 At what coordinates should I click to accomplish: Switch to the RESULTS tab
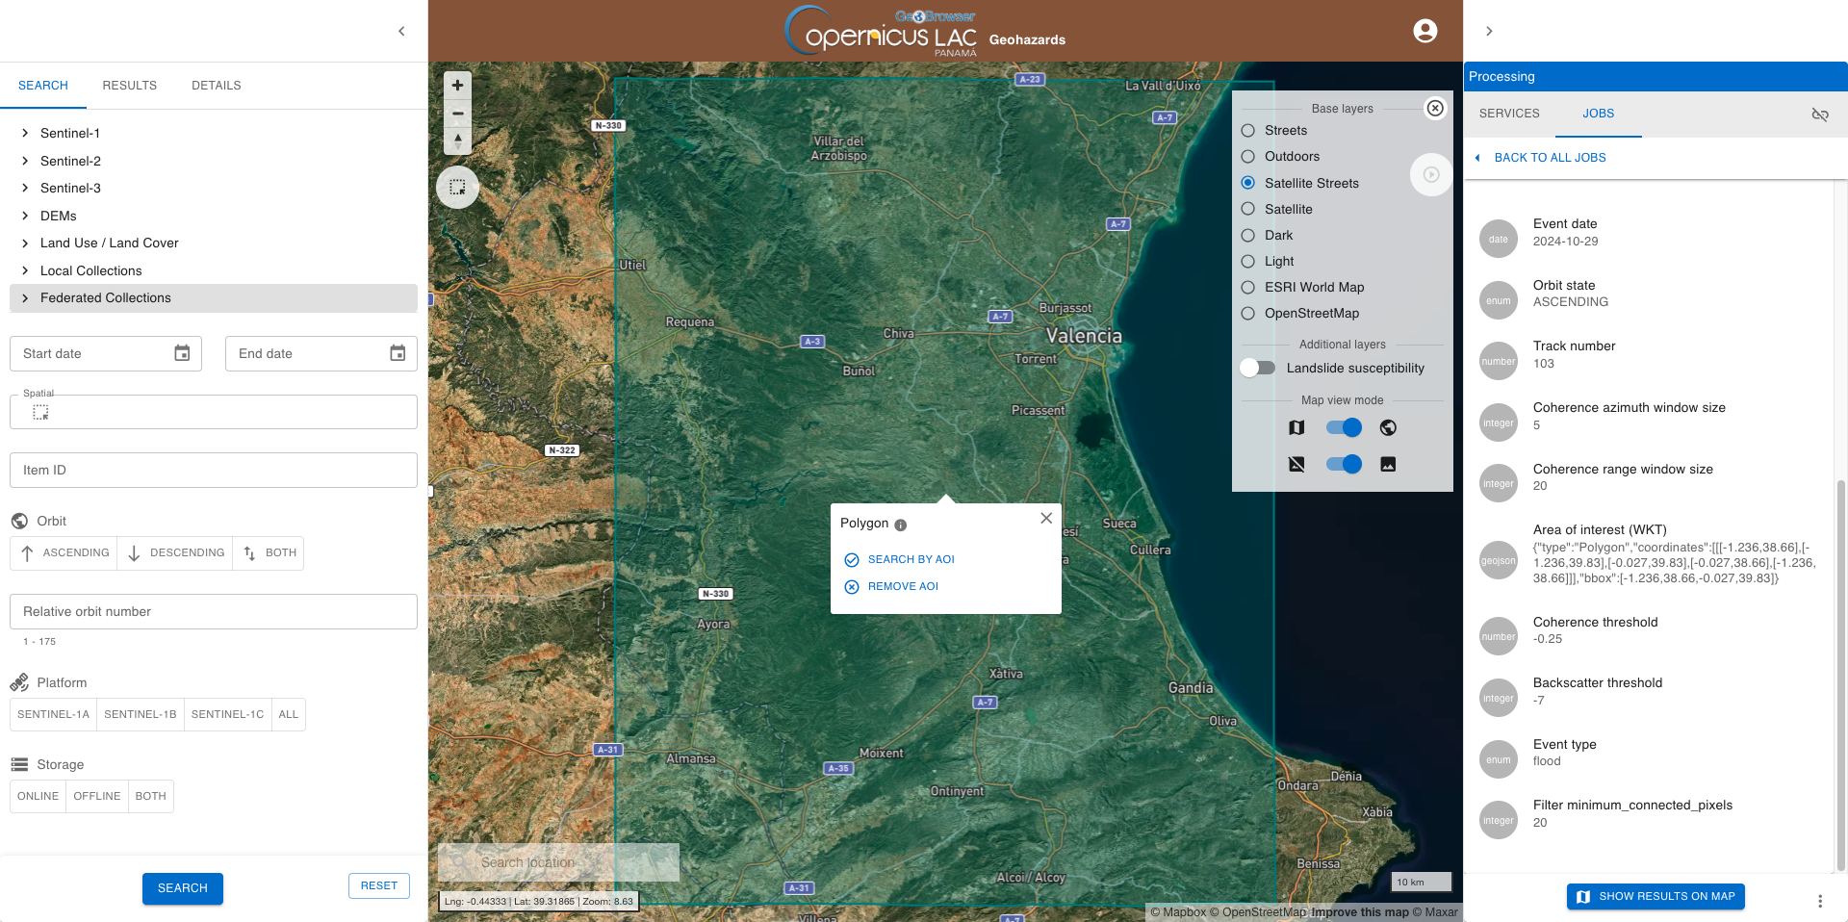[129, 86]
